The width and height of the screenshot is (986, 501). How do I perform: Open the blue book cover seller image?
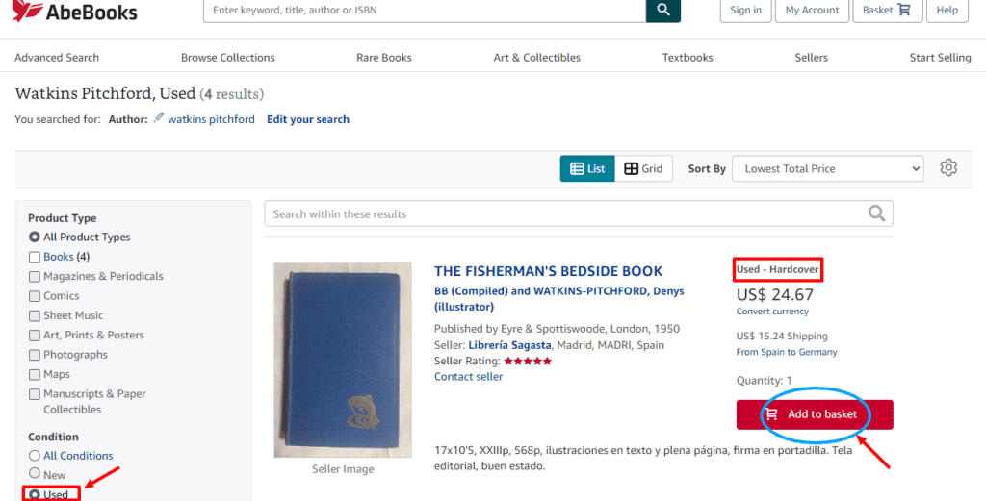tap(343, 360)
